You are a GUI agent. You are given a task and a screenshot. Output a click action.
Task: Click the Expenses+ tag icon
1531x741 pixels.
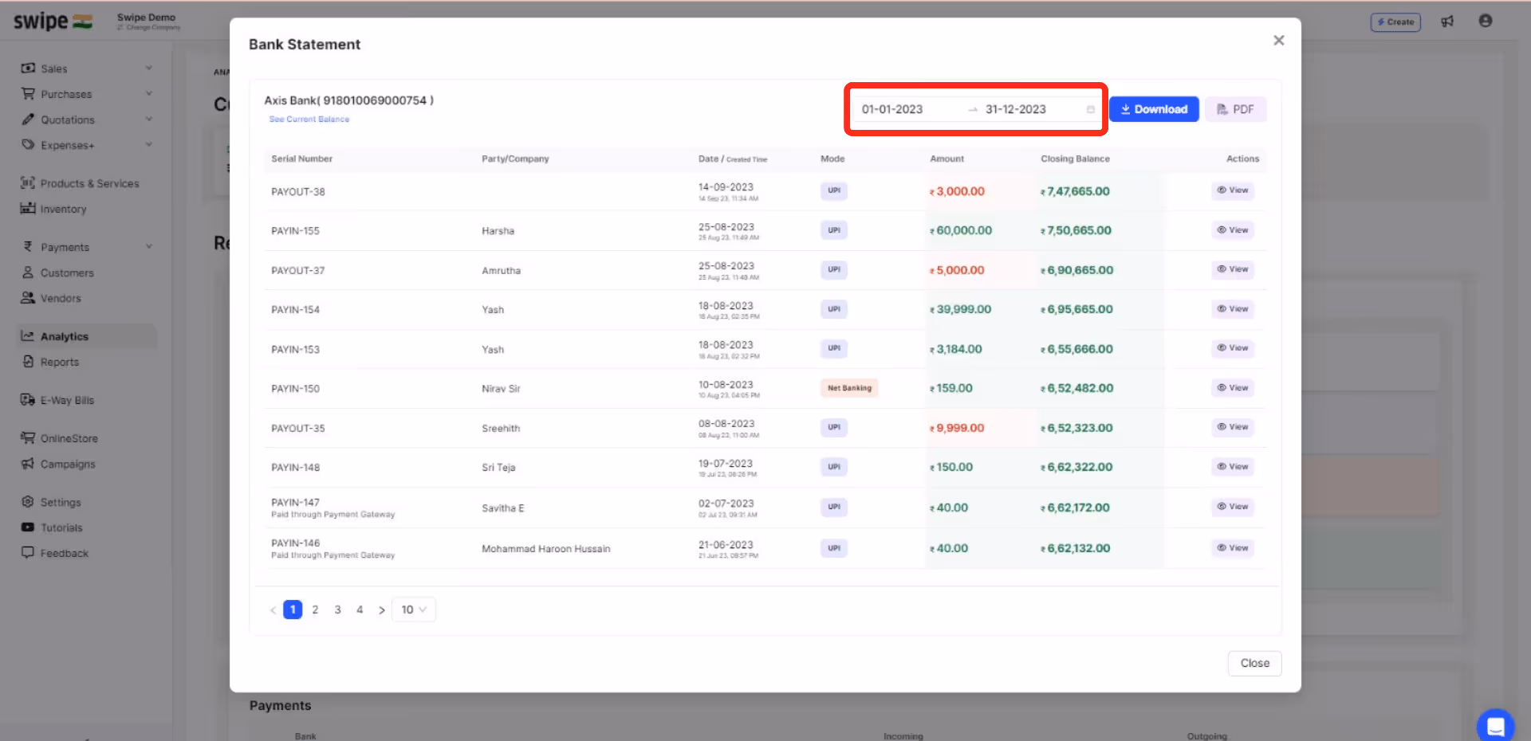coord(28,145)
